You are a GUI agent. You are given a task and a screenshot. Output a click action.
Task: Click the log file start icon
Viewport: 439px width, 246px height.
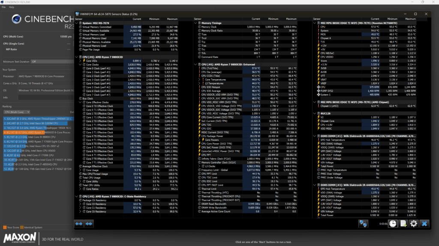403,224
